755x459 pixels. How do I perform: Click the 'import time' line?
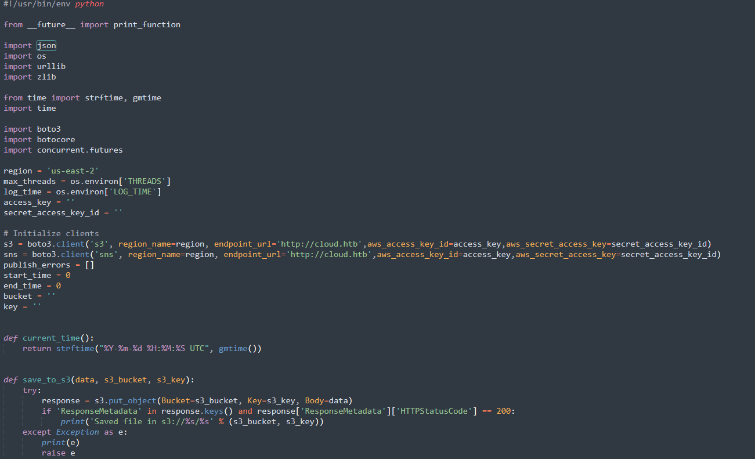point(30,109)
